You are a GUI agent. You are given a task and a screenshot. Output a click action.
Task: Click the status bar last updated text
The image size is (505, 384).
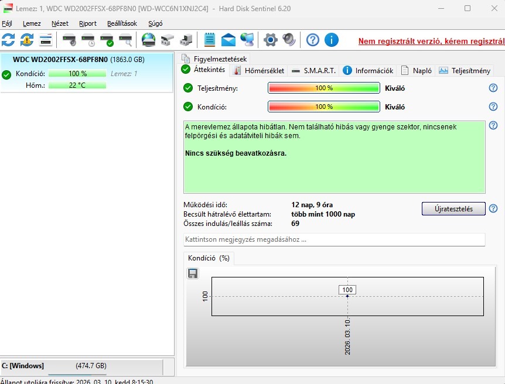click(77, 382)
